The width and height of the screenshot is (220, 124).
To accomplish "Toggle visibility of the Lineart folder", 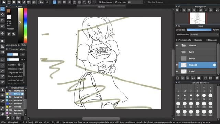I will (x=177, y=45).
